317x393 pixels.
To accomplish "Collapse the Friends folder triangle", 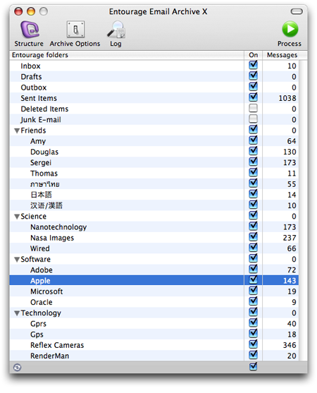I will coord(17,131).
